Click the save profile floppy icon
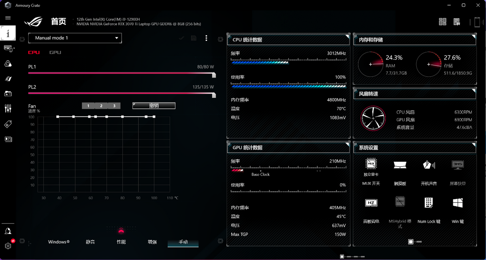 194,38
